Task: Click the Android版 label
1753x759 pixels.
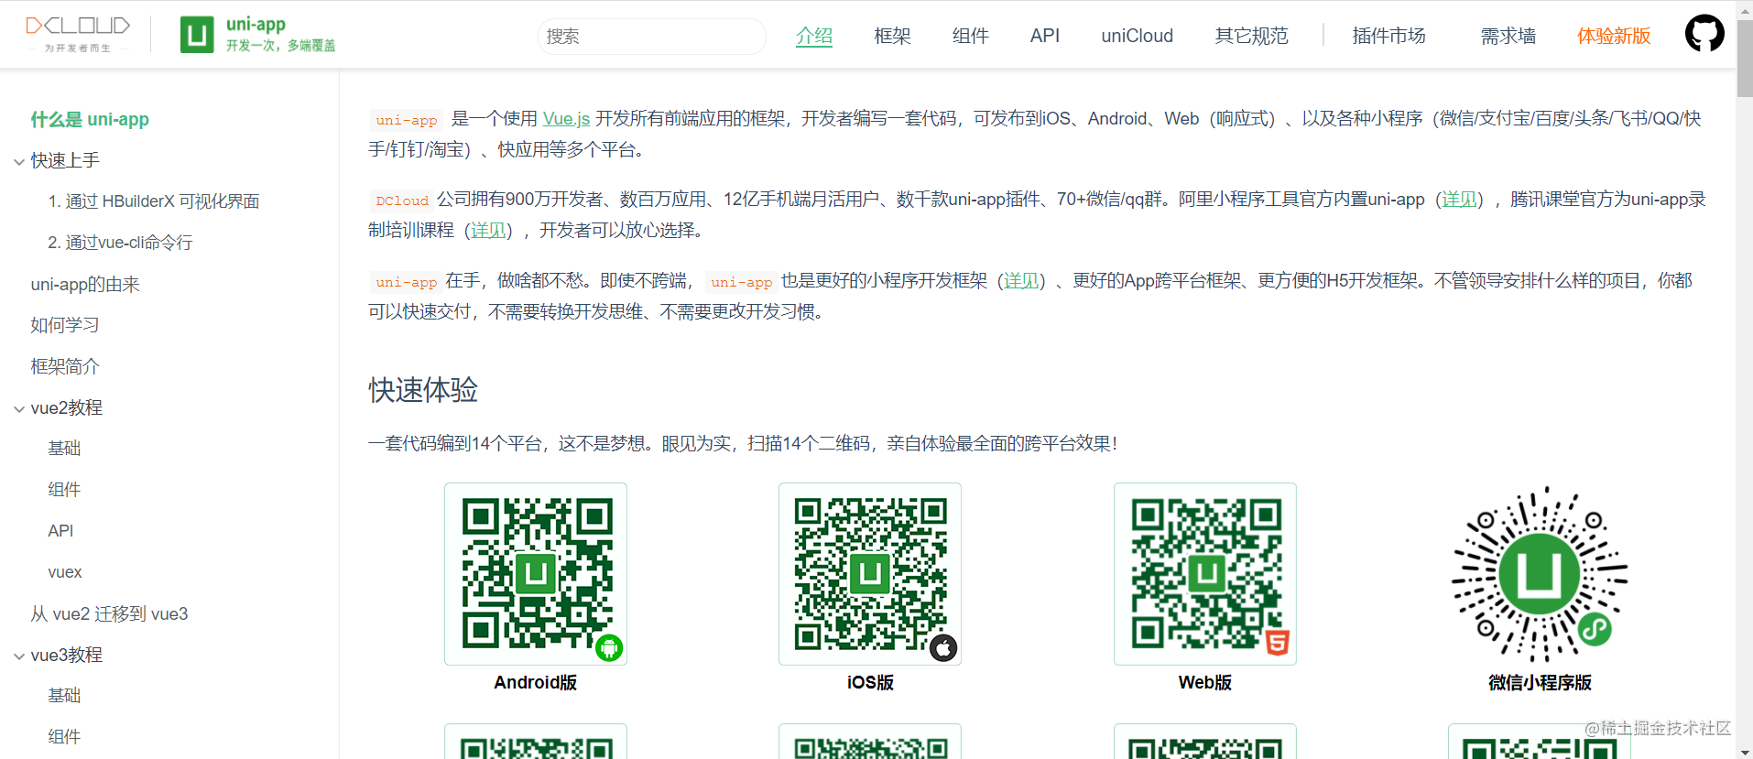Action: click(x=536, y=682)
